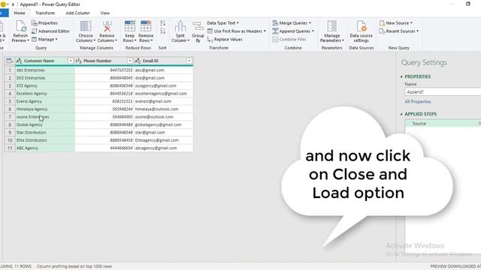The width and height of the screenshot is (481, 270).
Task: Restore down the Power Query Editor window
Action: [468, 4]
